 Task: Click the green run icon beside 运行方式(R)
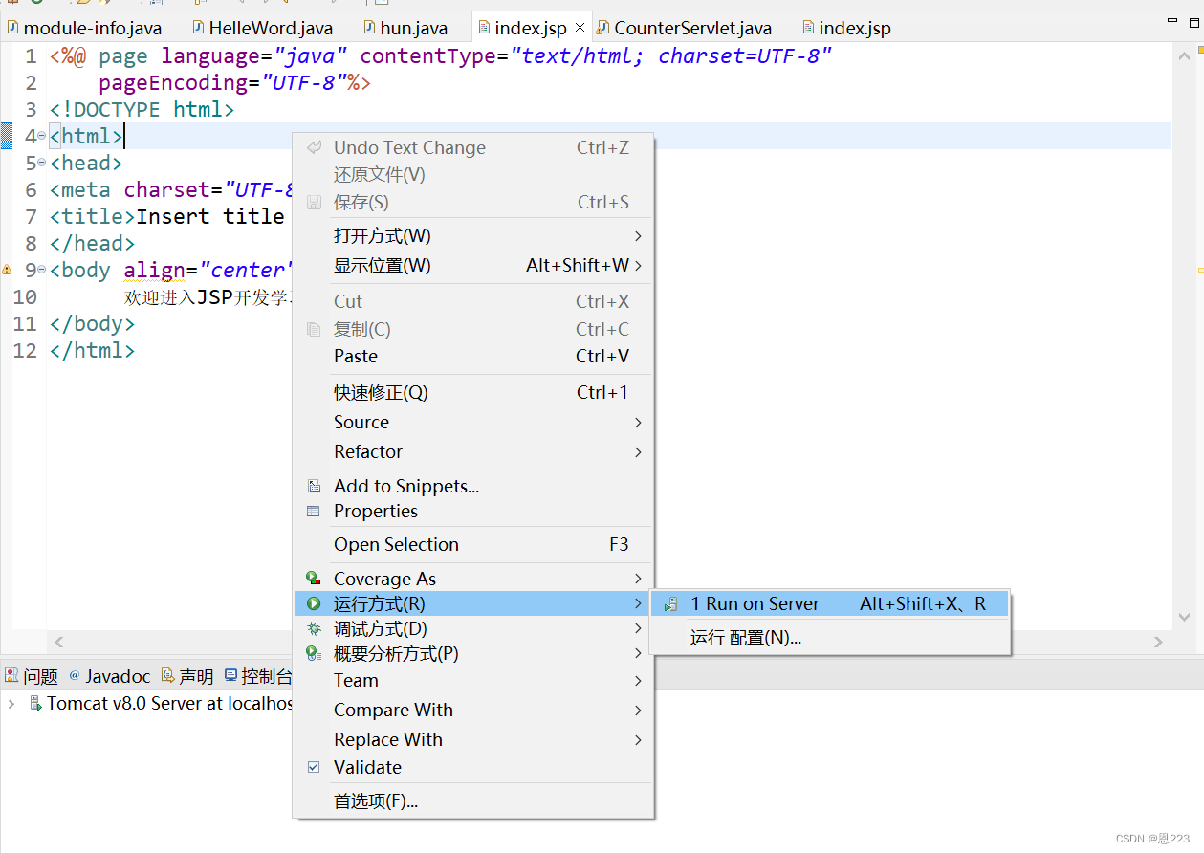(314, 603)
